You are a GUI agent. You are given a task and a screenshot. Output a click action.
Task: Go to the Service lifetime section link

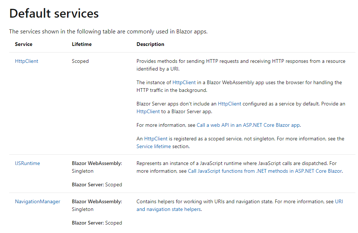coord(154,146)
